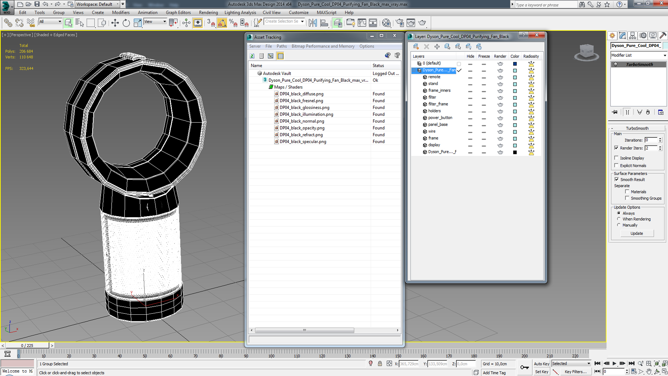This screenshot has height=376, width=668.
Task: Open color swatch for 0 (default) layer
Action: (x=515, y=64)
